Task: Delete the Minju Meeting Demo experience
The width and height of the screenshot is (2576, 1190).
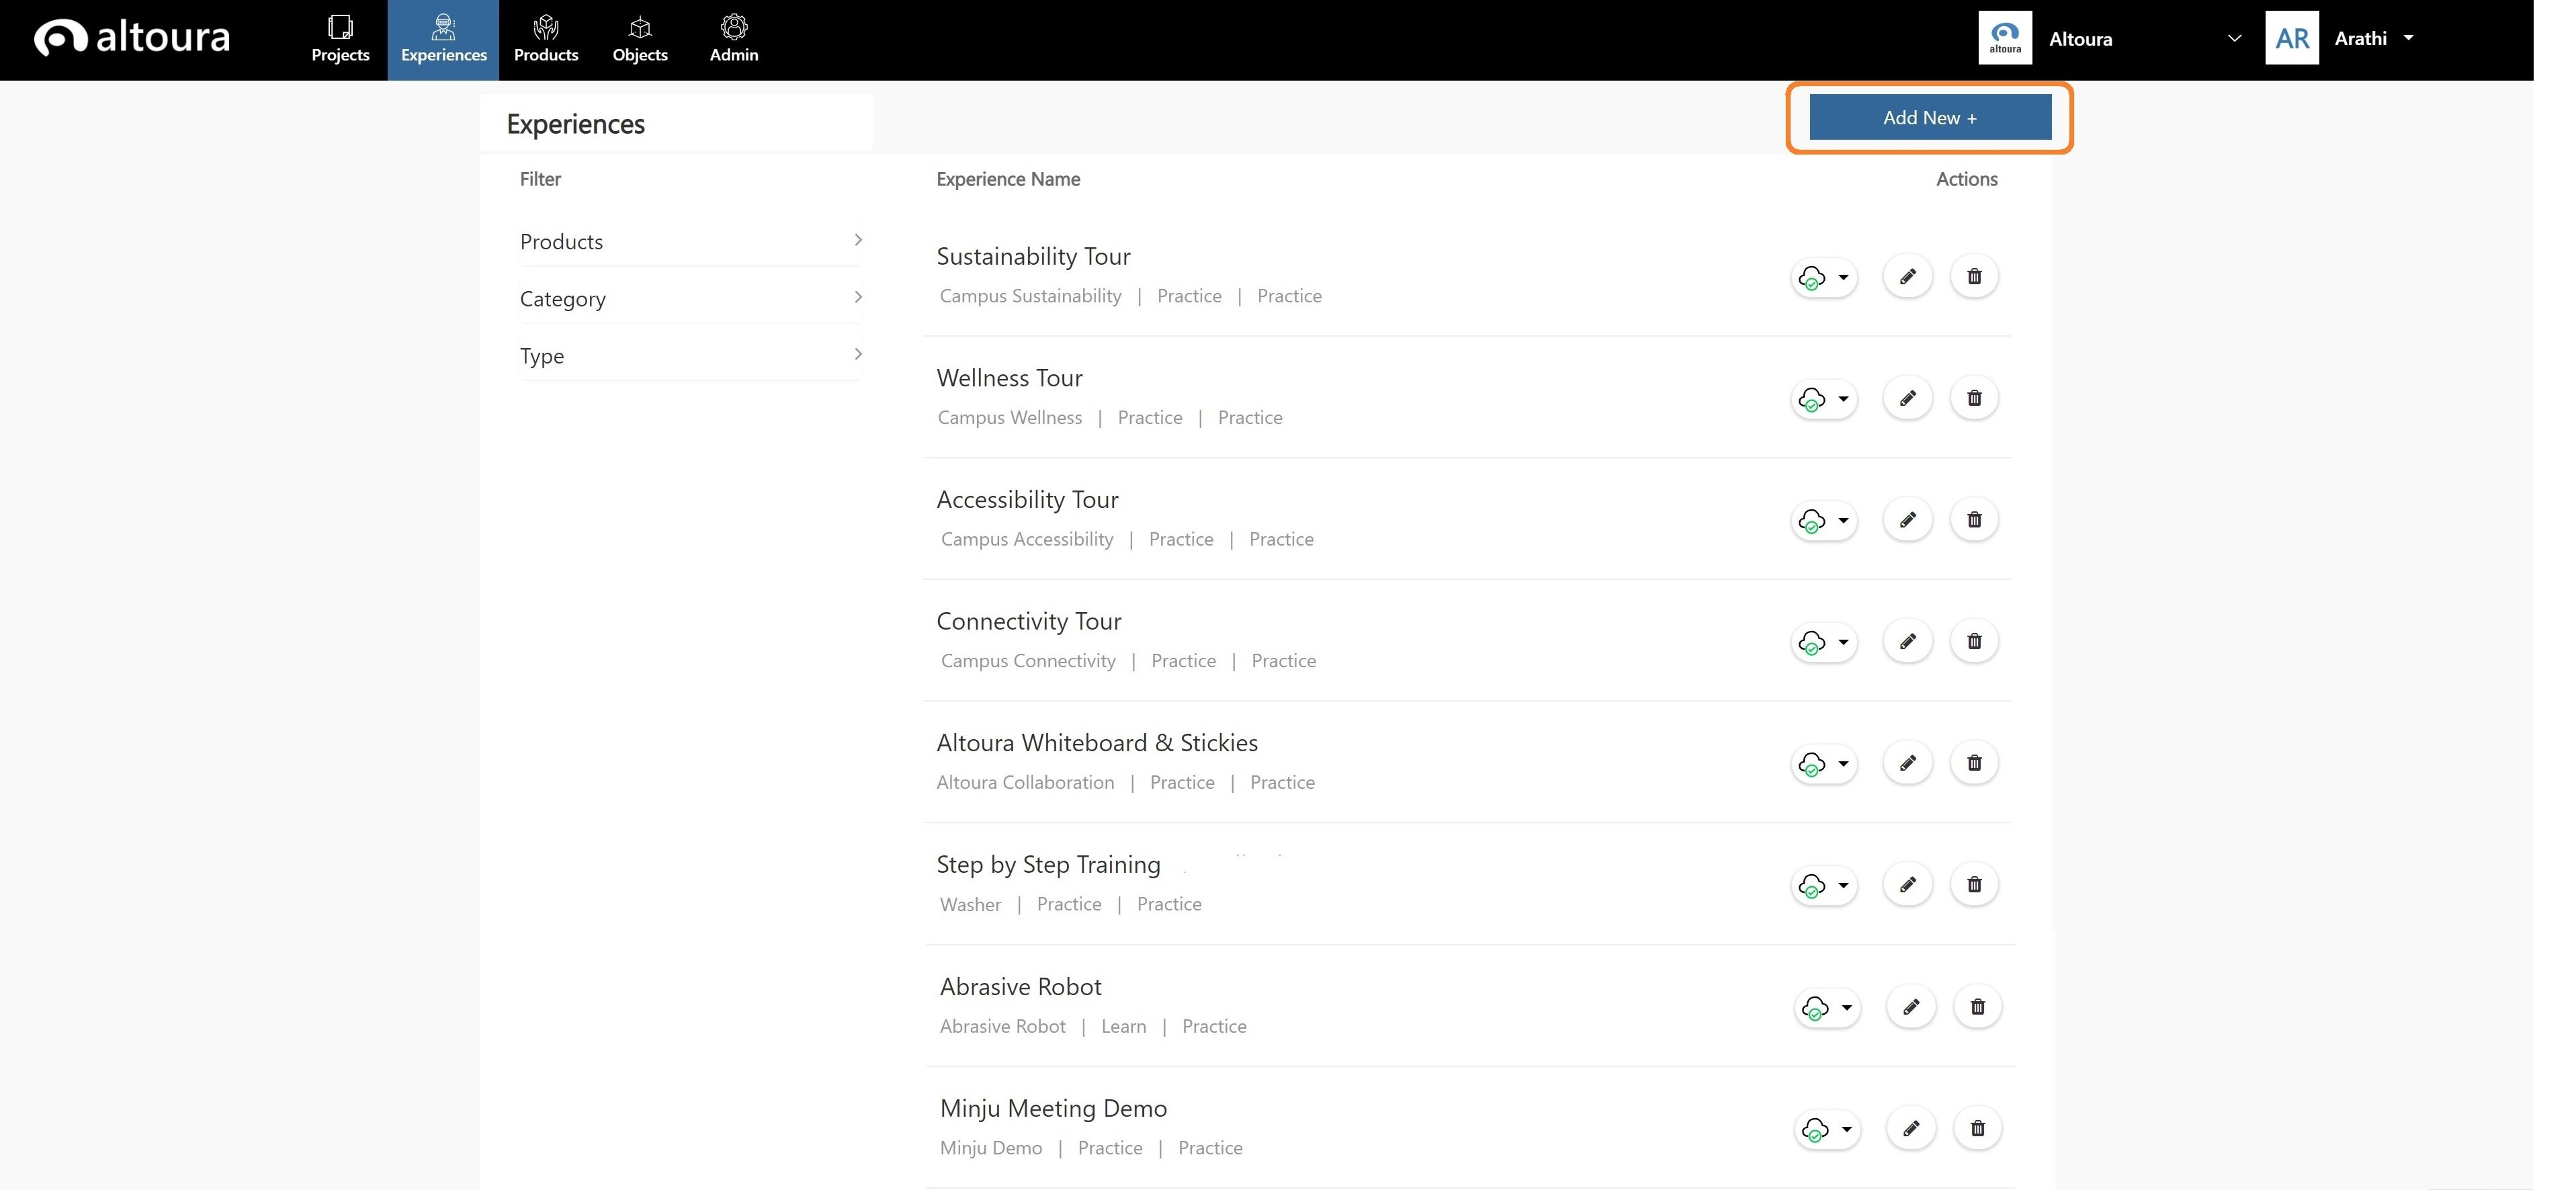Action: [1977, 1128]
